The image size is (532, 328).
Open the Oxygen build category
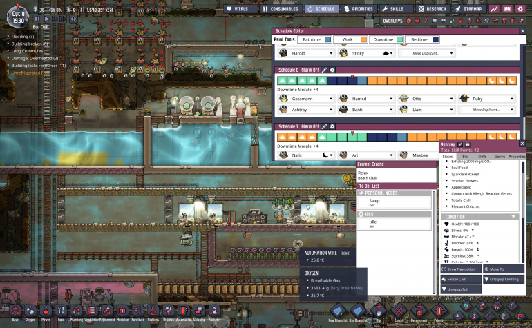click(x=30, y=311)
